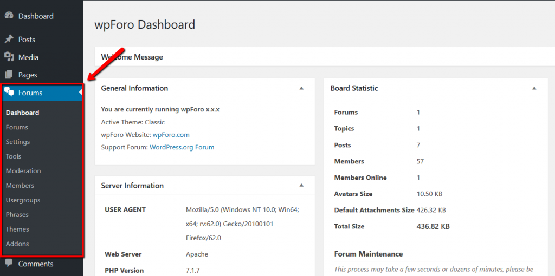Image resolution: width=555 pixels, height=276 pixels.
Task: Open the Themes submenu
Action: 17,229
